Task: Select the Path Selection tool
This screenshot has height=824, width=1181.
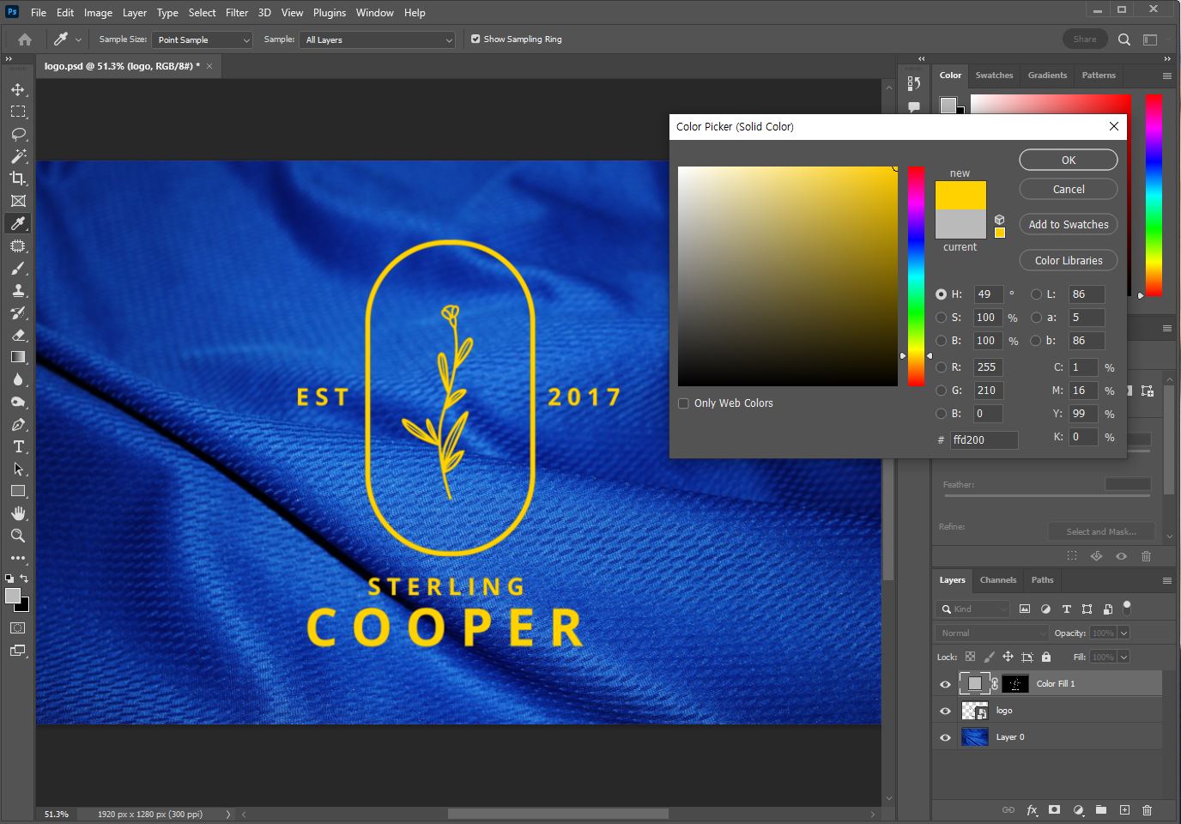Action: tap(18, 469)
